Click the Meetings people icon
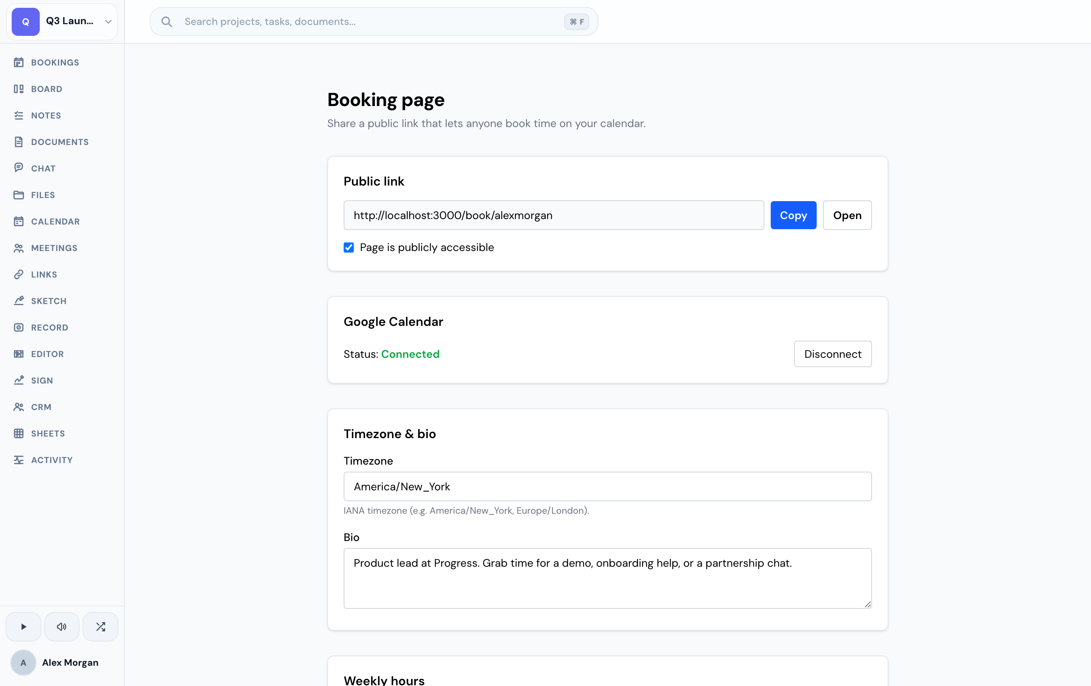This screenshot has height=686, width=1091. (19, 248)
